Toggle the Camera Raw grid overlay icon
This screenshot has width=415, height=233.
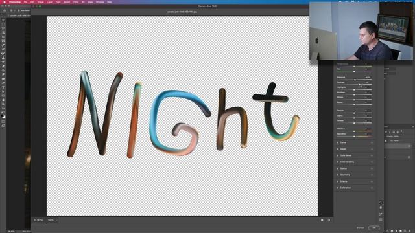pyautogui.click(x=381, y=220)
